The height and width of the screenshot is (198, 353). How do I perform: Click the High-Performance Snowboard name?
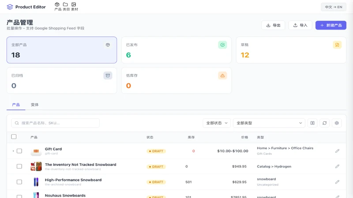point(73,180)
